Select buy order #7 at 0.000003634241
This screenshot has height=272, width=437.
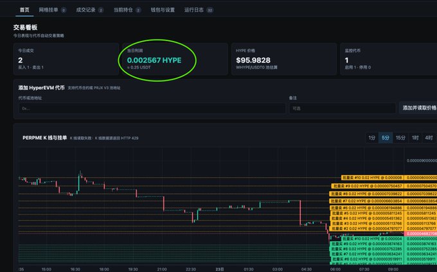(366, 254)
